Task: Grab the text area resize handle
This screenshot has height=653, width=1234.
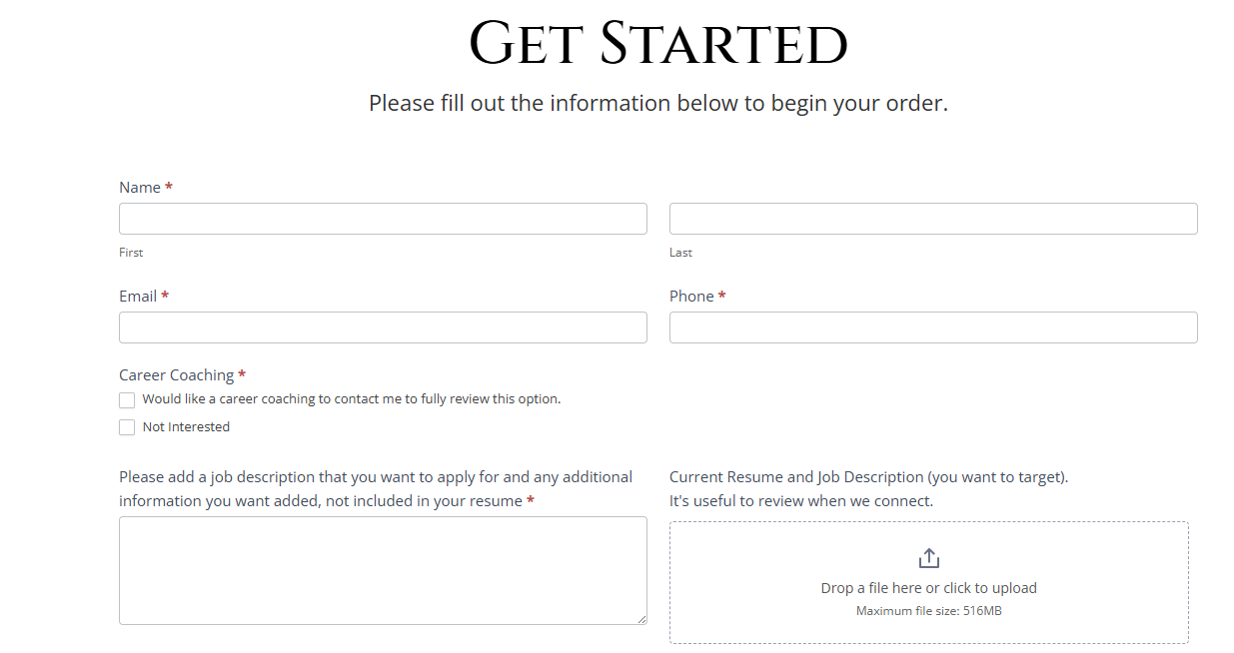Action: tap(641, 619)
